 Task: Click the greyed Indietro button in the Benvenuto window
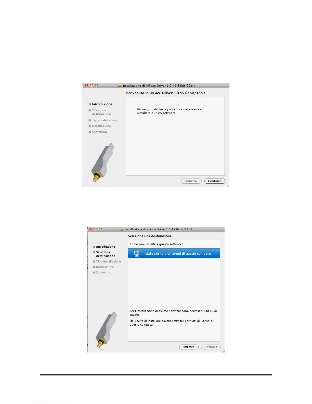191,181
